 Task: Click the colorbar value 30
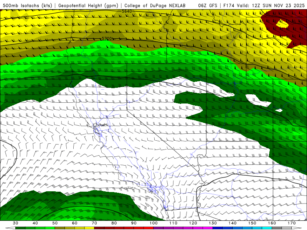[x=15, y=223]
